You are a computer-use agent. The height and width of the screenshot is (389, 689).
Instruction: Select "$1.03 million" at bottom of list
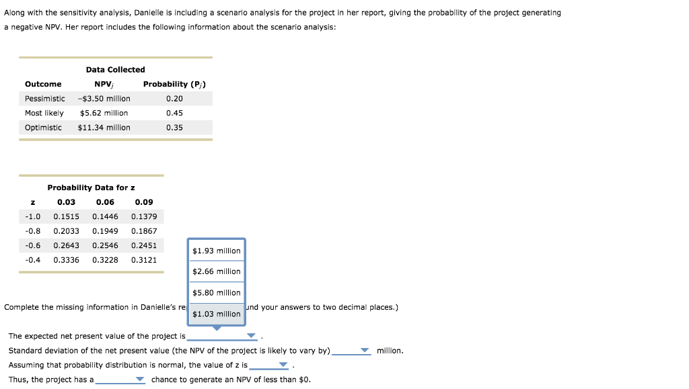point(217,313)
